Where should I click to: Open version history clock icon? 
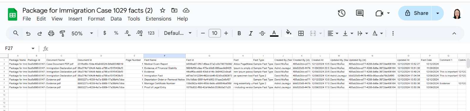click(x=342, y=13)
